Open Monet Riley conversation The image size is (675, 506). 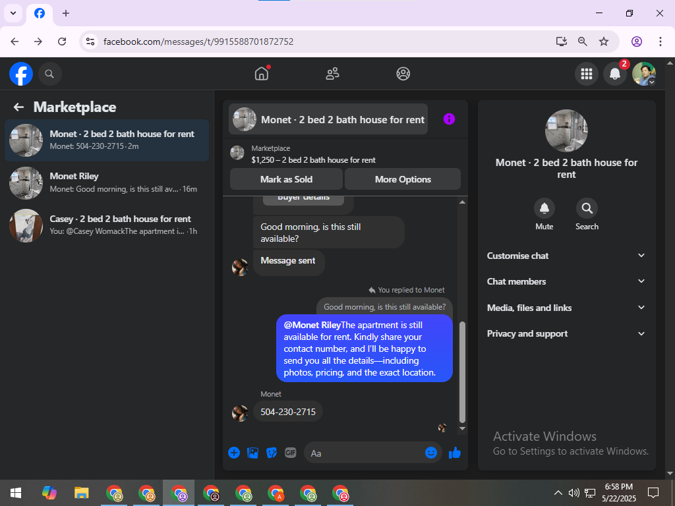click(107, 183)
